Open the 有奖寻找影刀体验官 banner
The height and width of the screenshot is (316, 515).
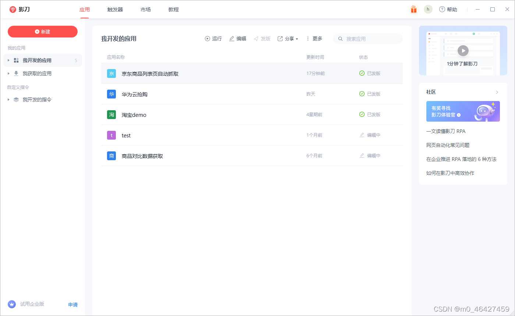point(463,111)
